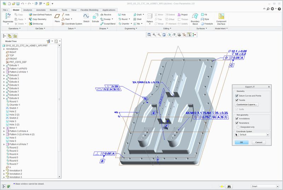Open the File menu
This screenshot has height=190, width=283.
pos(5,10)
